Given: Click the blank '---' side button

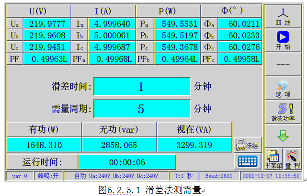Looking at the screenshot, I should [x=283, y=64].
